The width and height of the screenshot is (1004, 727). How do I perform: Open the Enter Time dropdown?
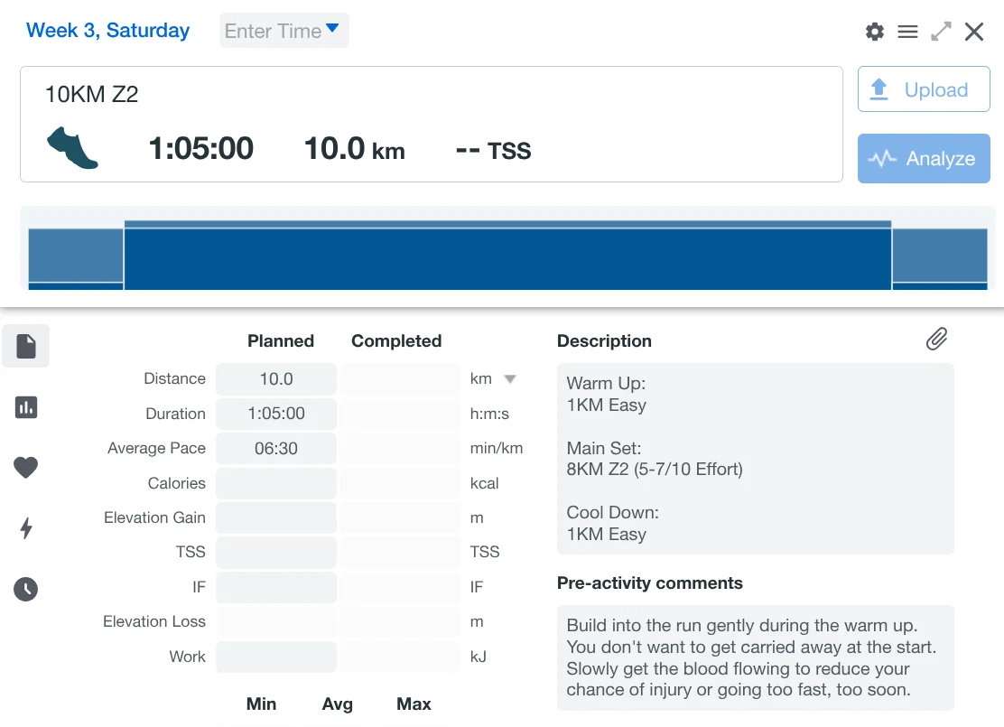coord(284,31)
